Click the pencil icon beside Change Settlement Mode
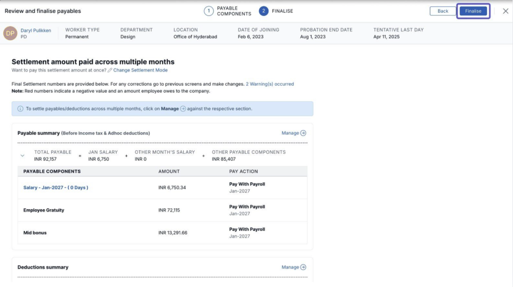The height and width of the screenshot is (287, 513). 110,71
